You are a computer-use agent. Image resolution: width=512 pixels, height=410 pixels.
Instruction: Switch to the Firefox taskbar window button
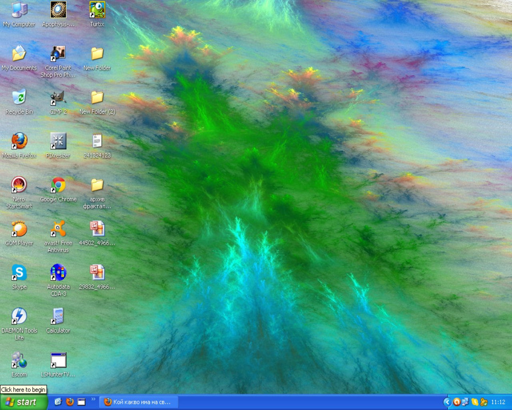pyautogui.click(x=138, y=402)
